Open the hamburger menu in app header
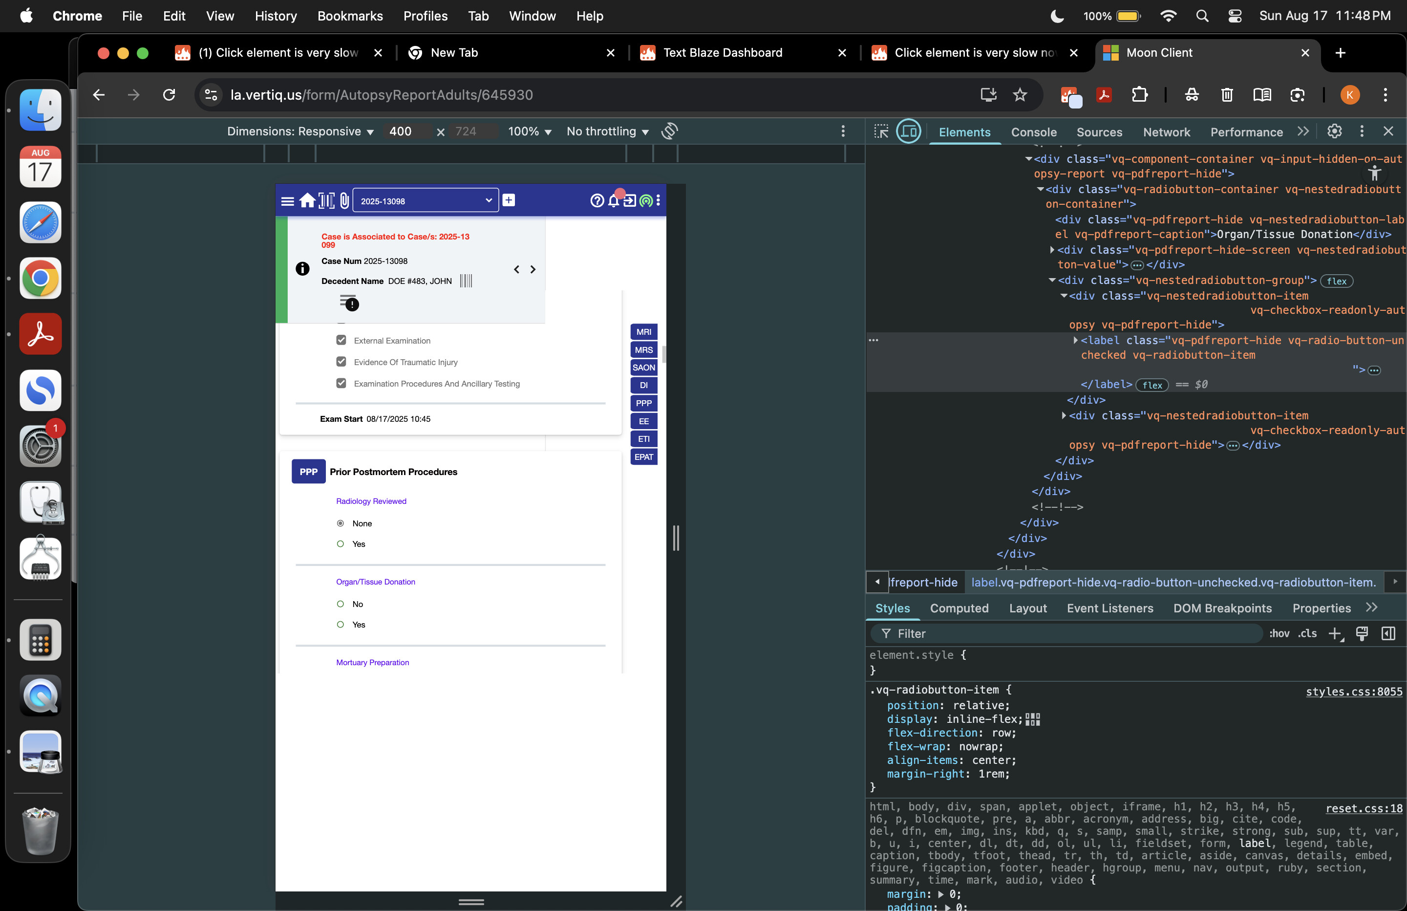 tap(287, 201)
